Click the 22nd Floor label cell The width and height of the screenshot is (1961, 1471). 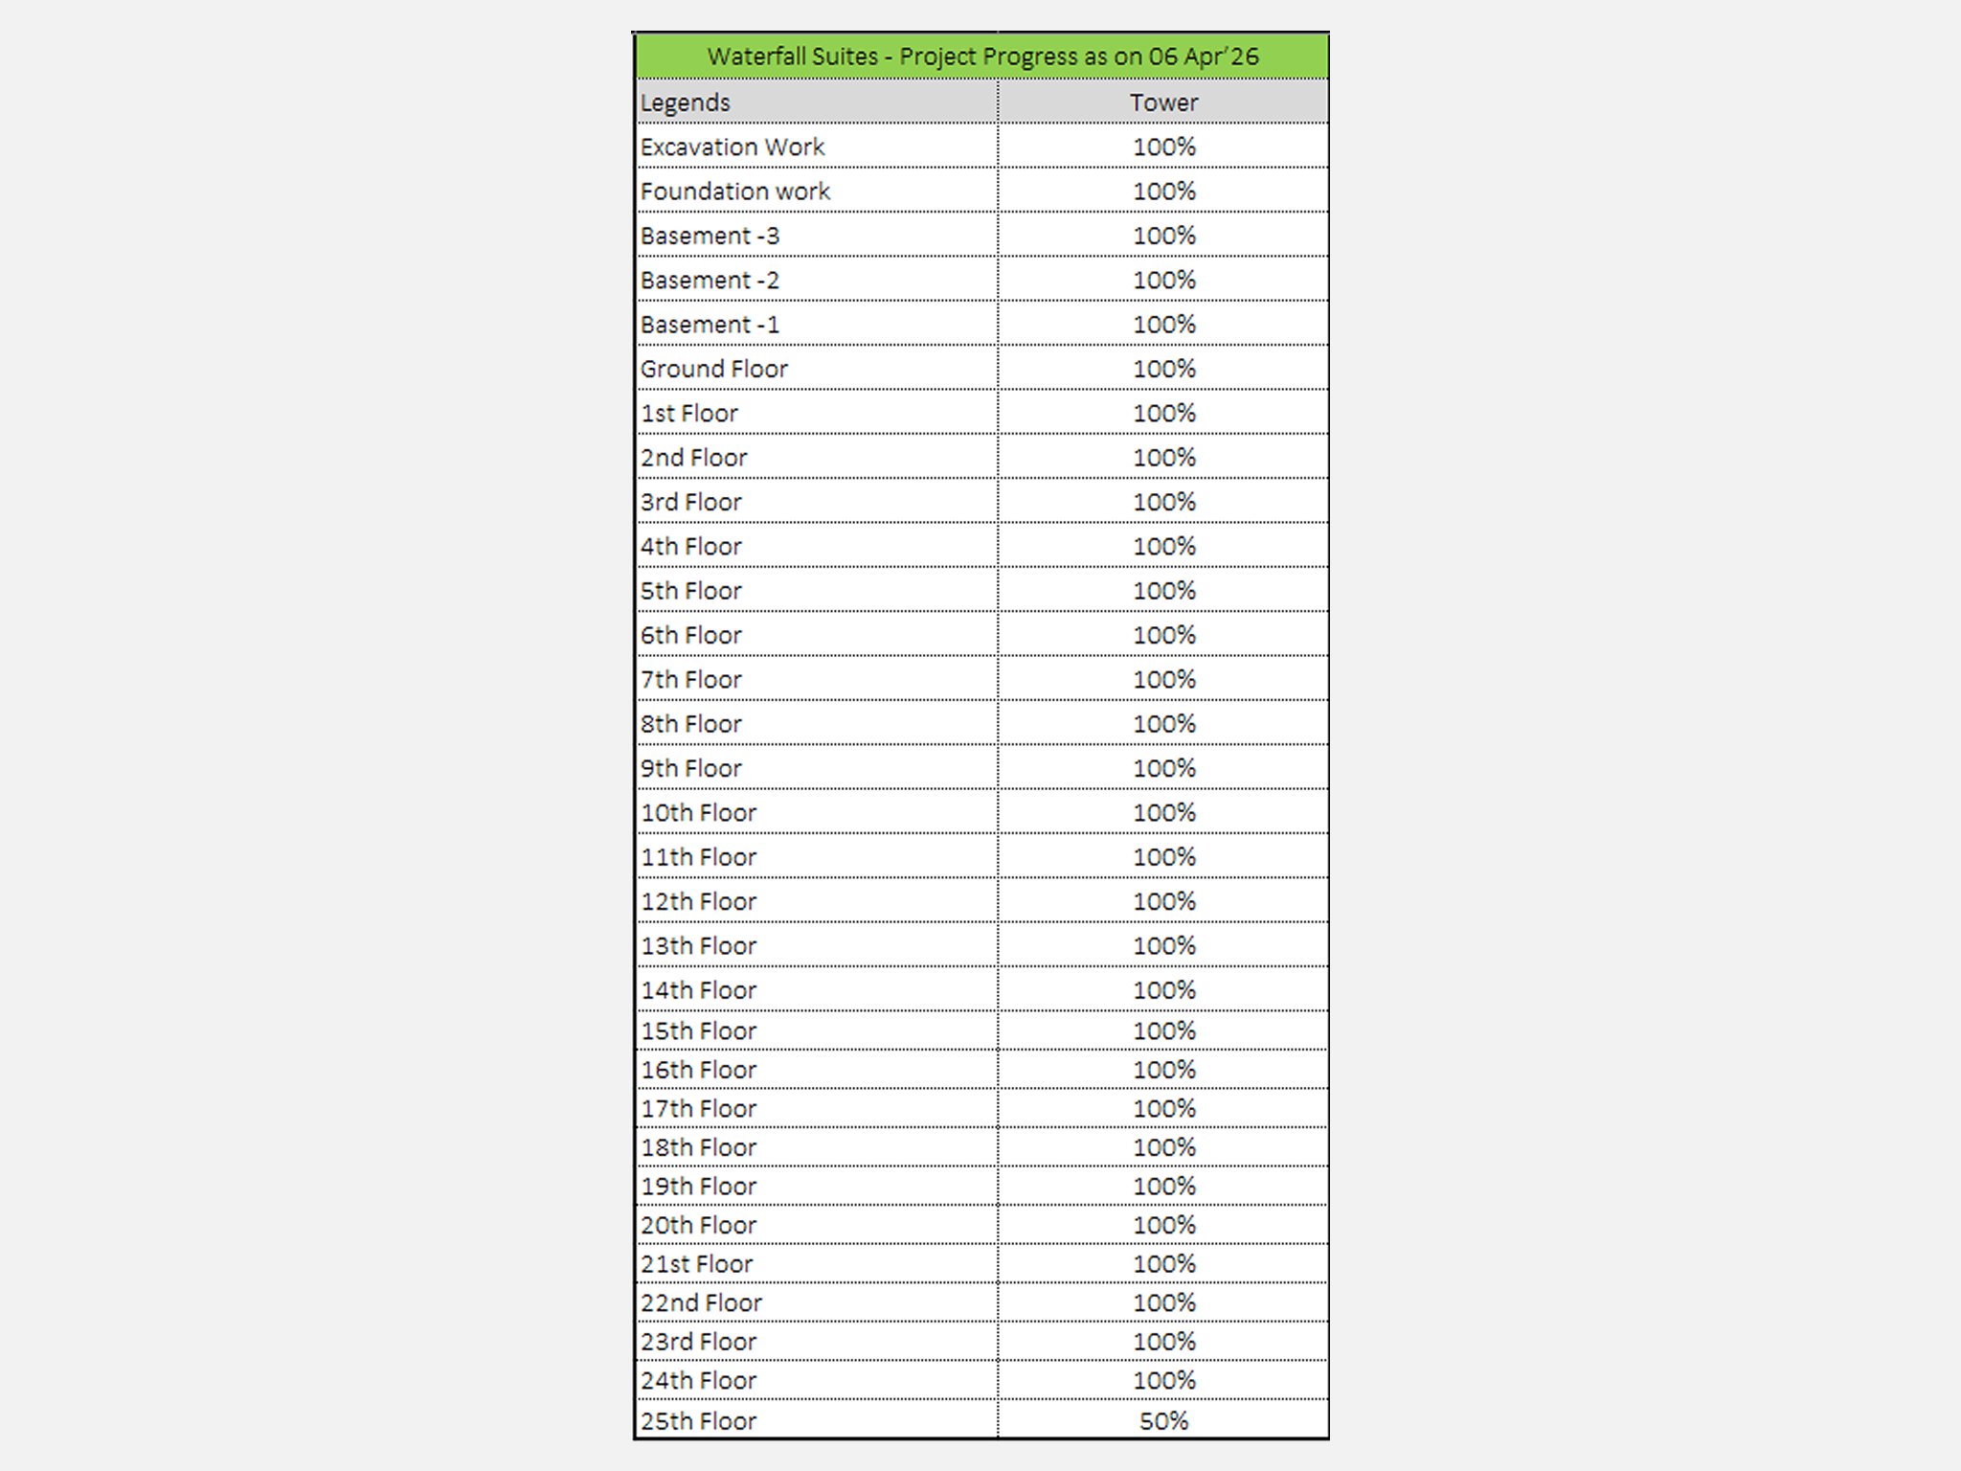(x=702, y=1302)
